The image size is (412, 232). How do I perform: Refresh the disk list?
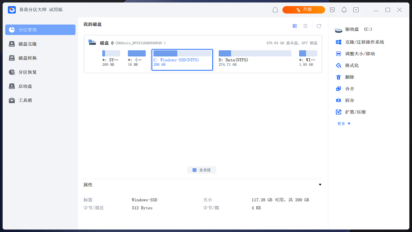click(319, 26)
